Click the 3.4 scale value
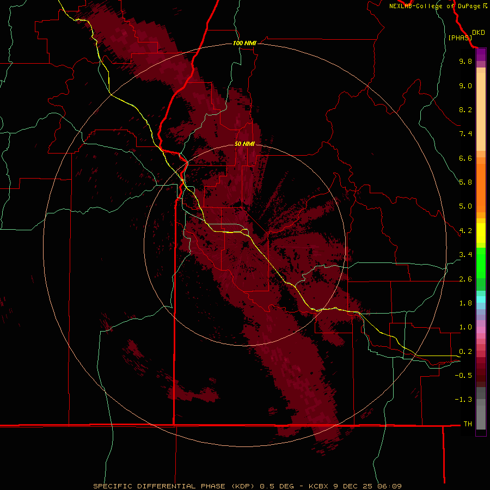This screenshot has width=490, height=490. (x=465, y=255)
